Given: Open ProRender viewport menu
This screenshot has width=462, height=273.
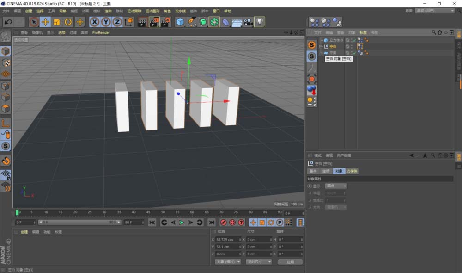Looking at the screenshot, I should pyautogui.click(x=101, y=33).
